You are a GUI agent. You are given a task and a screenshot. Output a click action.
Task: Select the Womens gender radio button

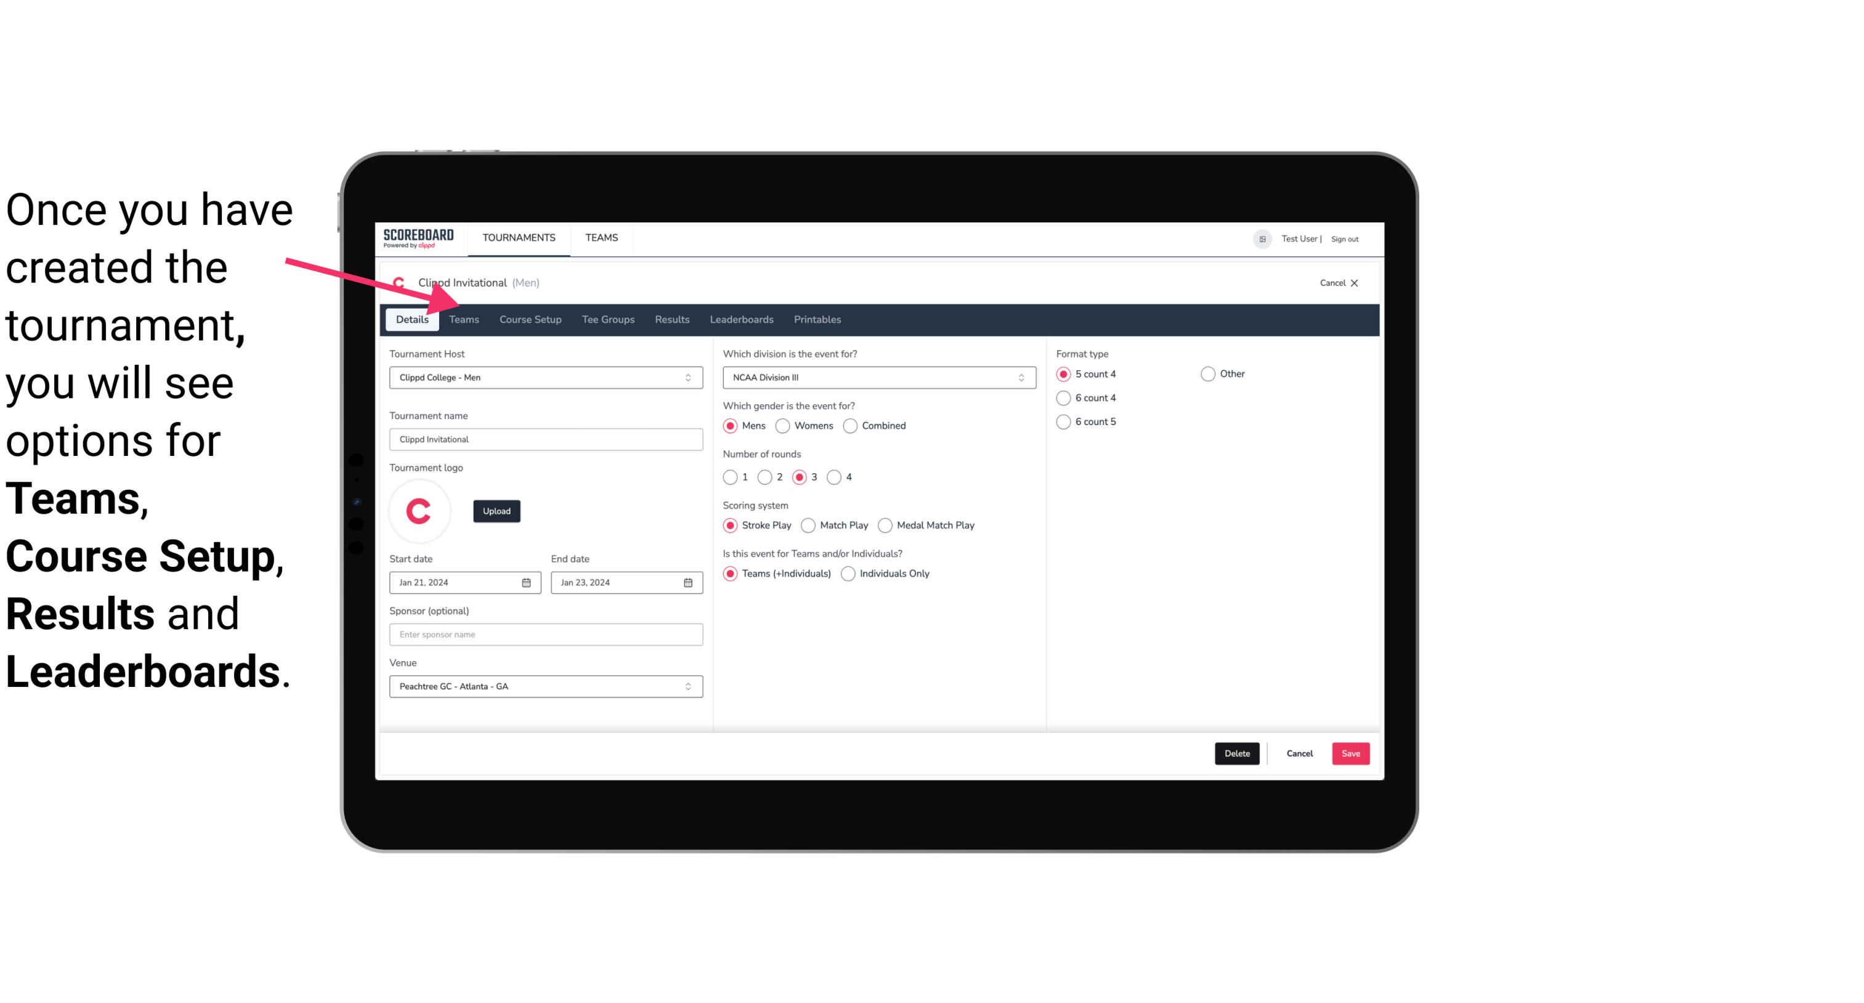coord(783,425)
